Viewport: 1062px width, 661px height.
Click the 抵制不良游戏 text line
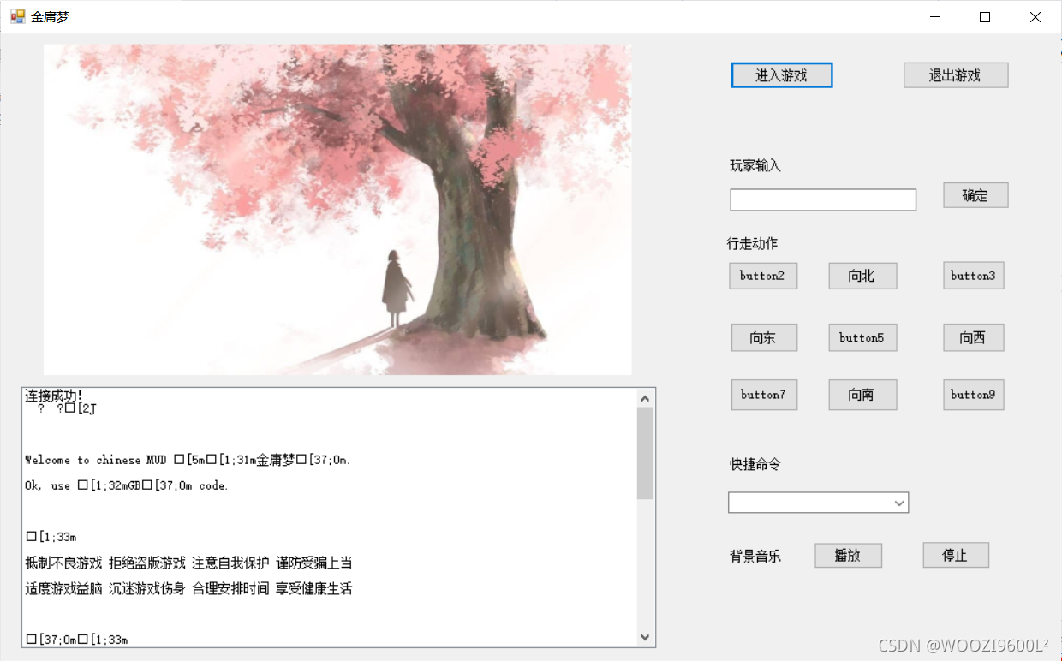pyautogui.click(x=188, y=563)
